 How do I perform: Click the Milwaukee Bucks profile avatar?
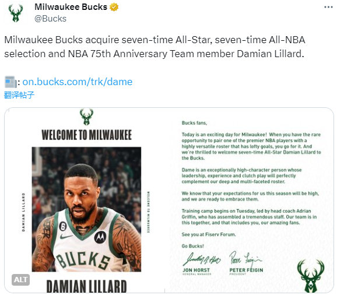point(16,13)
